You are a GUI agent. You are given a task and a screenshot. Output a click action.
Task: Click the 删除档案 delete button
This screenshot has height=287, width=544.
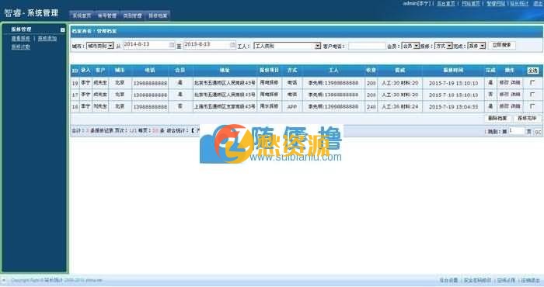497,119
